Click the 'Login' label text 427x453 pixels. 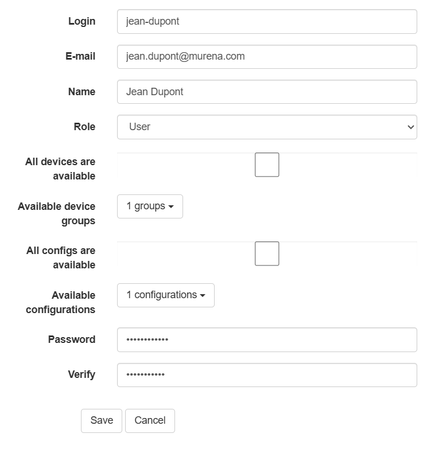click(81, 21)
